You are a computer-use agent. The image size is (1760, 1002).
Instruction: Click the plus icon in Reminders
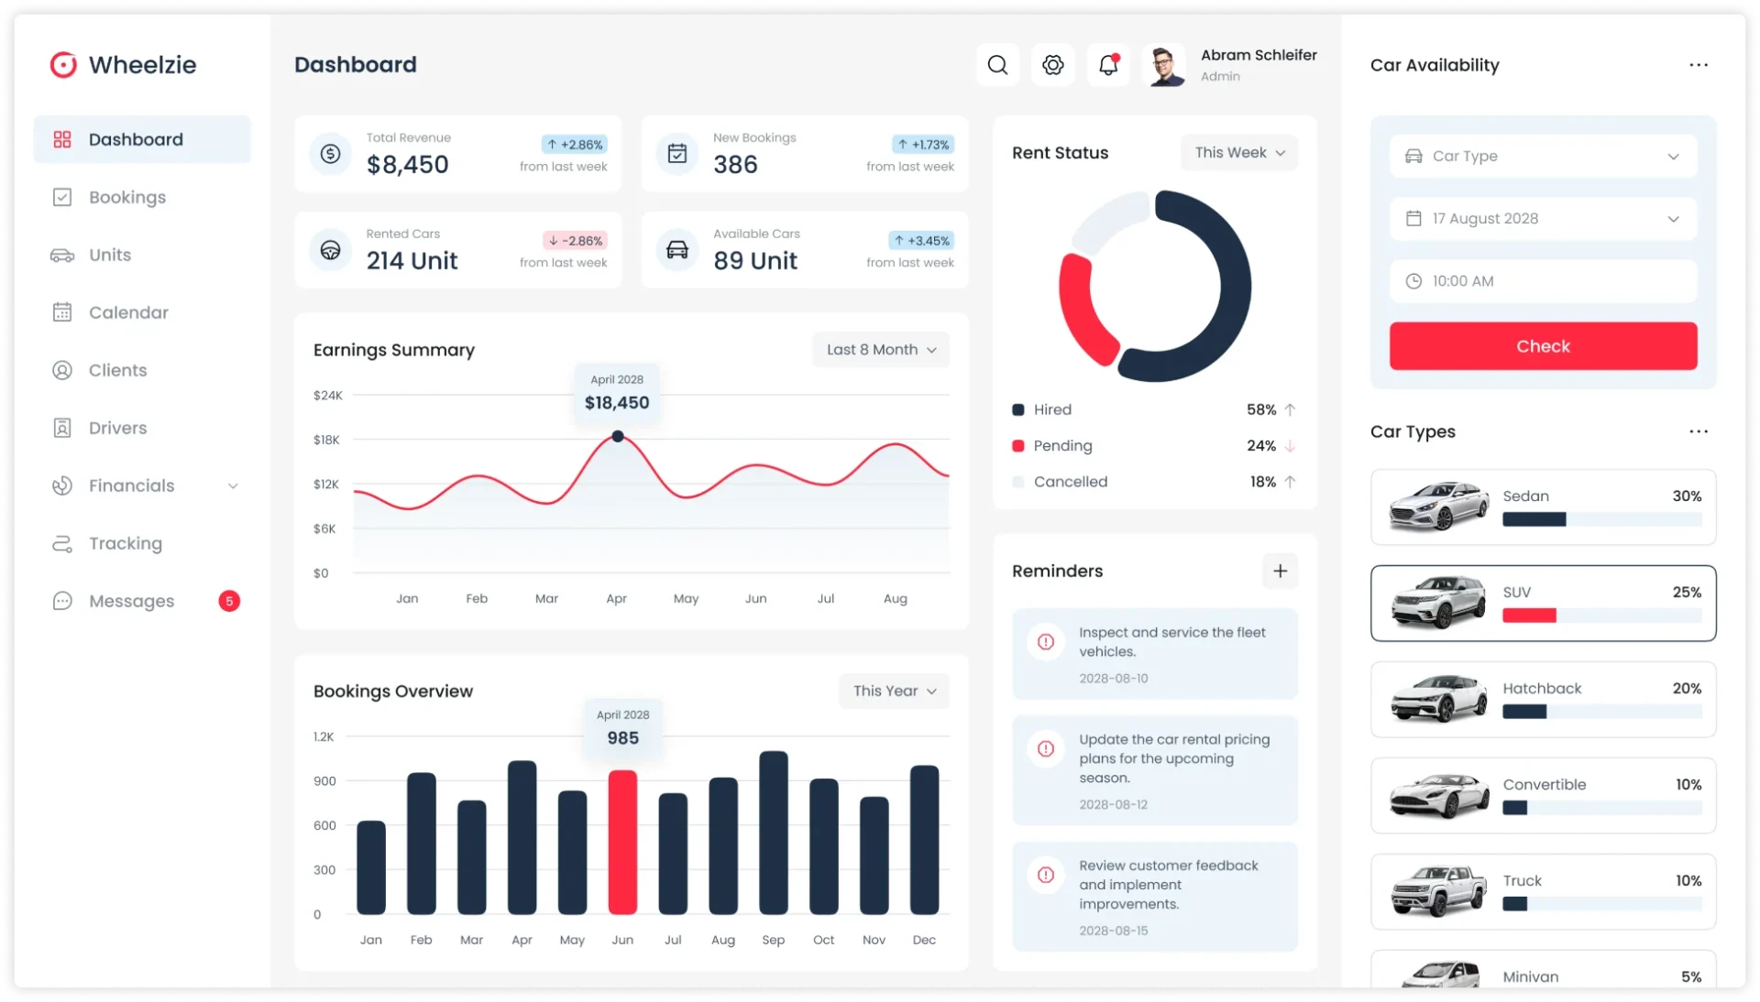[1280, 571]
